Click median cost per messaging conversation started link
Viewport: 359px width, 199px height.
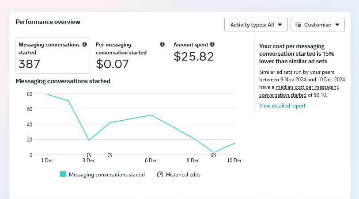(x=299, y=91)
